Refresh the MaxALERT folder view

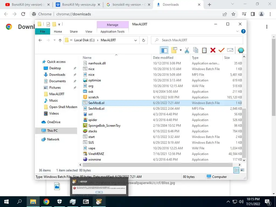click(144, 40)
